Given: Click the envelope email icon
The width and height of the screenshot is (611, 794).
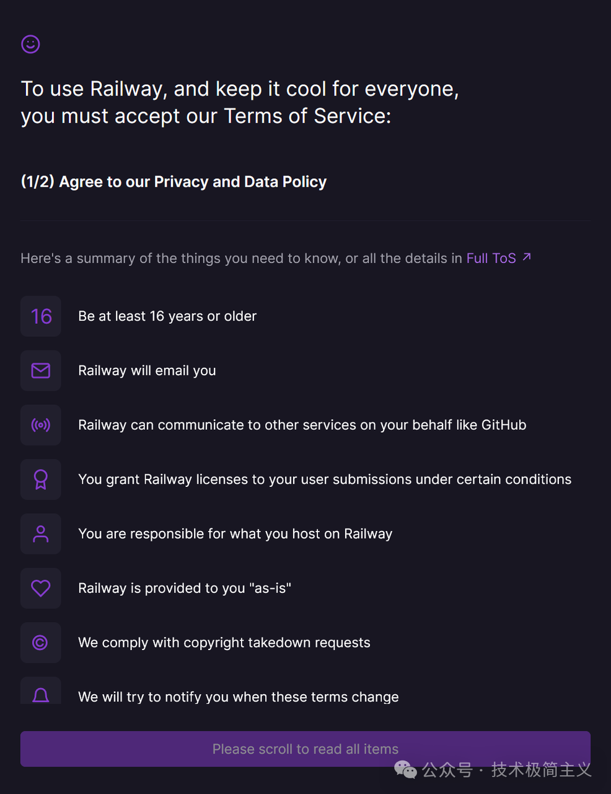Looking at the screenshot, I should (x=41, y=371).
